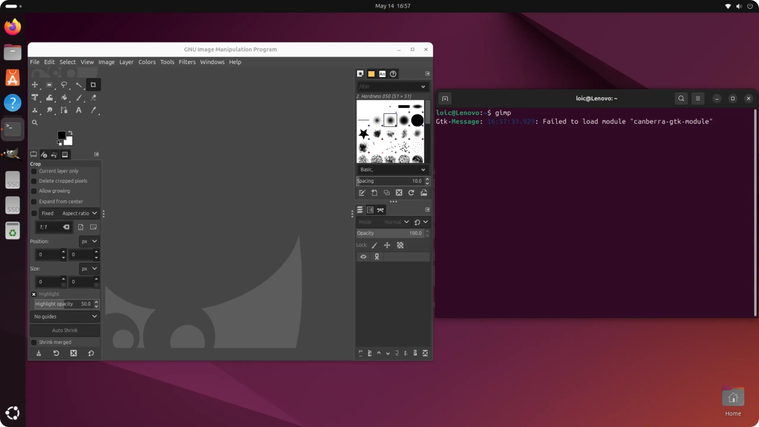Set landscape orientation for crop aspect
This screenshot has height=427, width=759.
coord(93,227)
